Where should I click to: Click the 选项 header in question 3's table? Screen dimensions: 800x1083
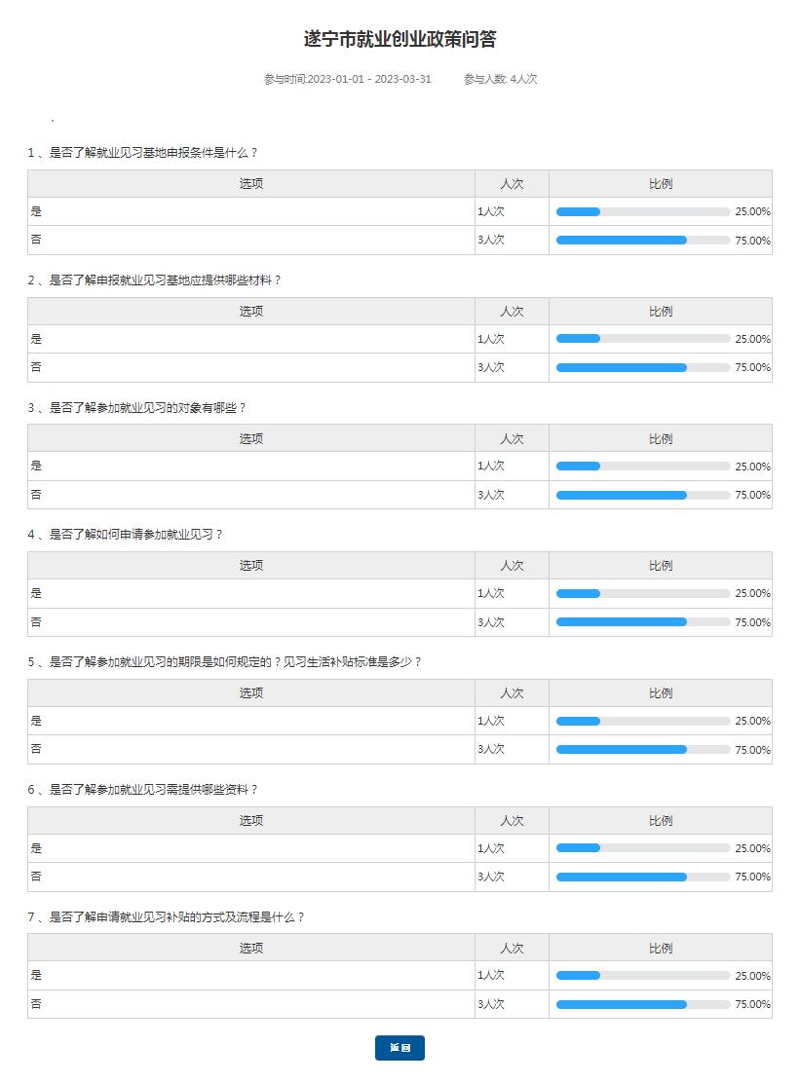coord(251,438)
